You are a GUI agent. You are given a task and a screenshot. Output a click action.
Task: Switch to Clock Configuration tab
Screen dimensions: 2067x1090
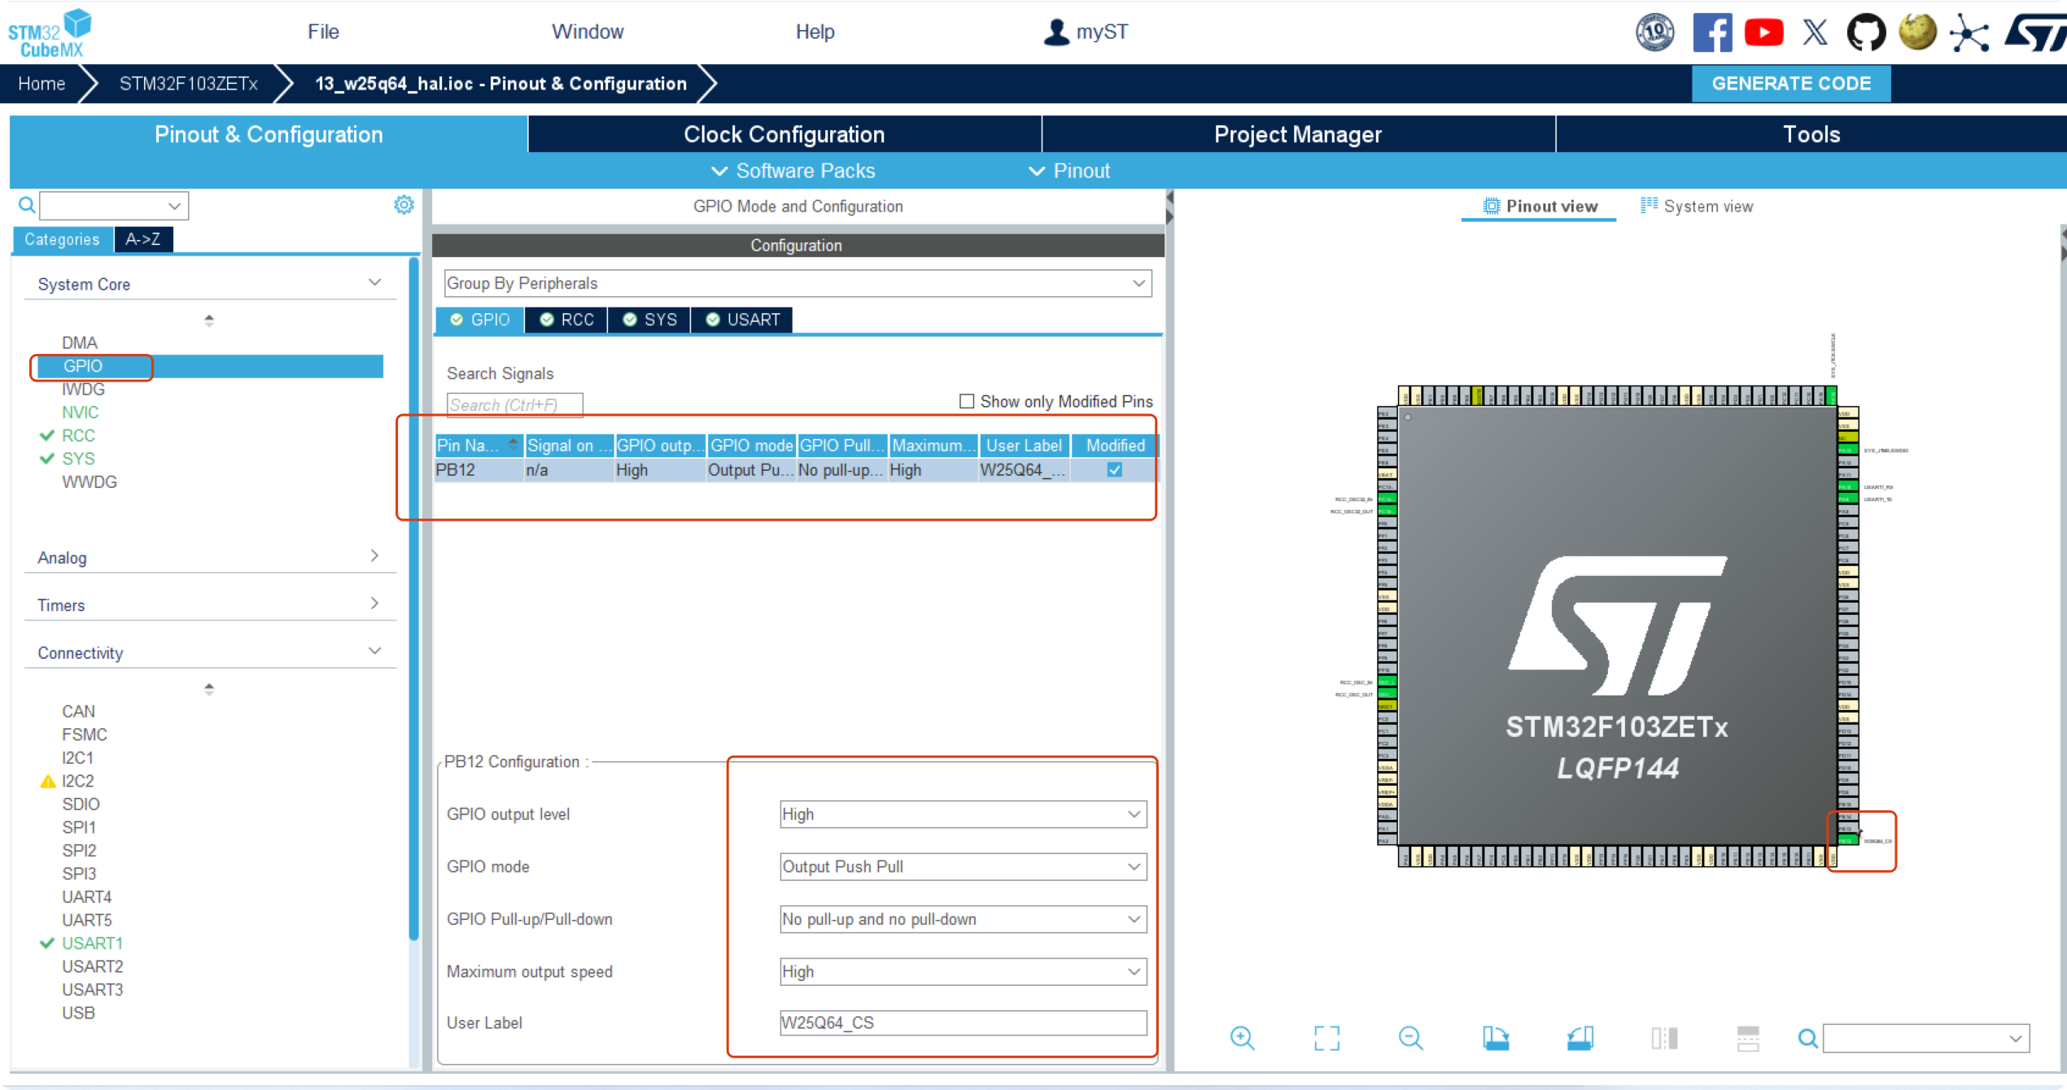pos(784,134)
